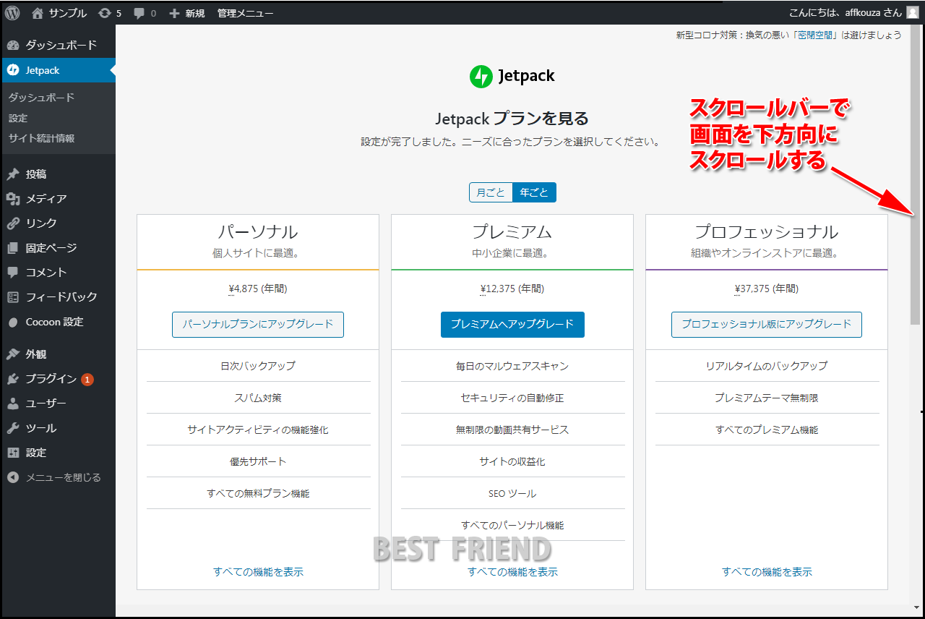Click パーソナルプランにアップグレード button
The width and height of the screenshot is (925, 619).
pyautogui.click(x=258, y=325)
